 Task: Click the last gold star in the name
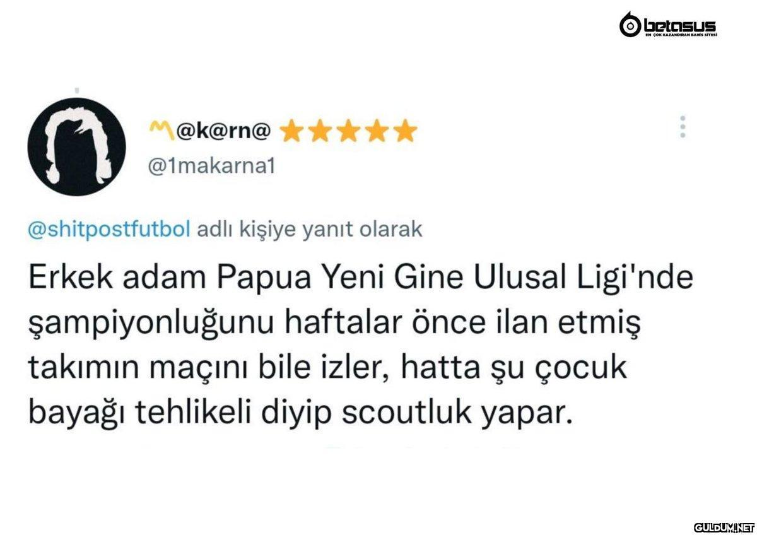[404, 131]
